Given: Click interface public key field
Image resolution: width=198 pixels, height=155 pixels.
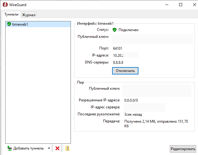Looking at the screenshot, I should pos(152,39).
